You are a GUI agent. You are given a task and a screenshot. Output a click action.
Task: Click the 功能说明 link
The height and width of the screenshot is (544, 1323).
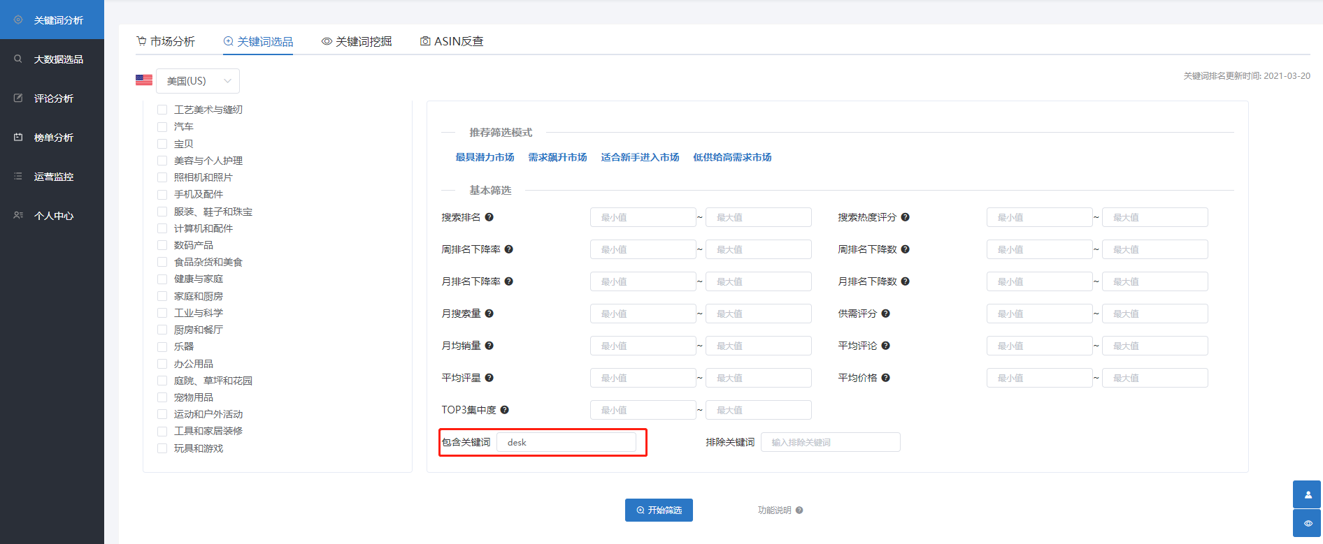(x=774, y=510)
